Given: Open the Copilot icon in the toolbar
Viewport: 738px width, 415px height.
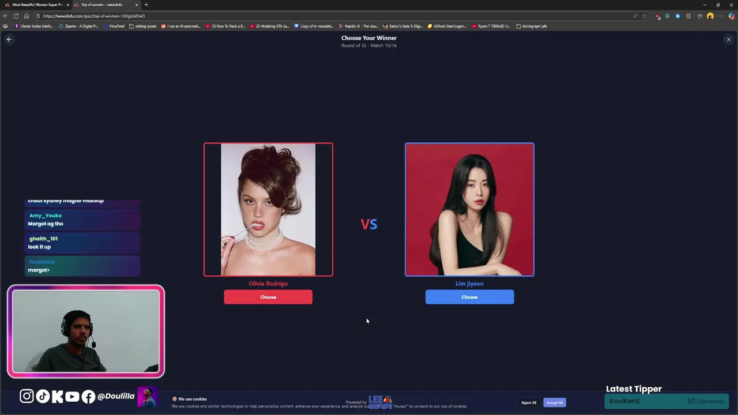Looking at the screenshot, I should 732,16.
